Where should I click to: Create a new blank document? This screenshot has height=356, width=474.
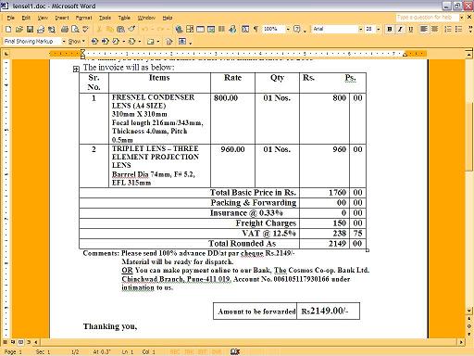pos(8,29)
